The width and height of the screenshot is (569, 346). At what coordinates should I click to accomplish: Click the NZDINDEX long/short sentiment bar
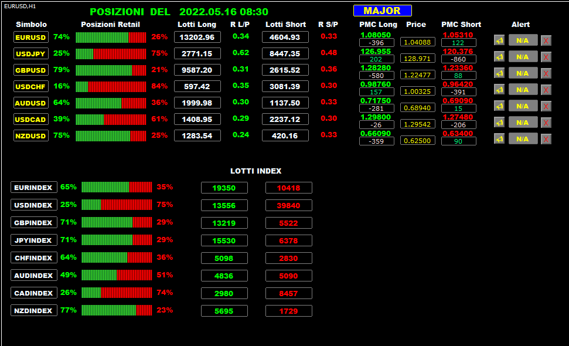(x=117, y=310)
